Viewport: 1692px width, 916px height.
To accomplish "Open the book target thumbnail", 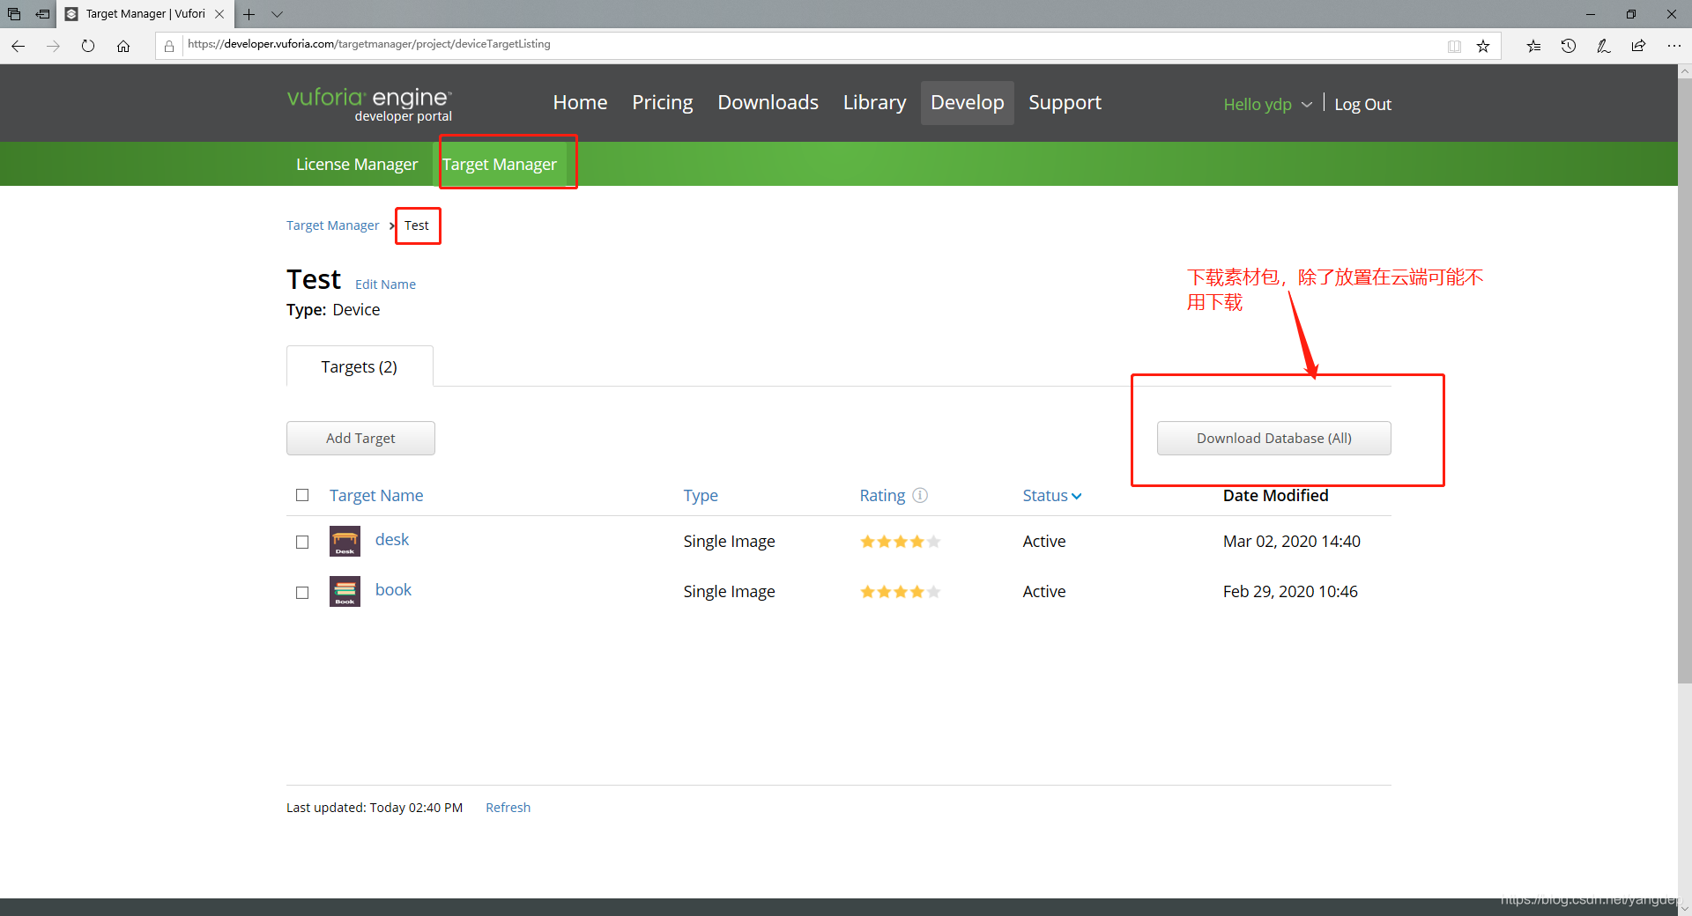I will click(345, 591).
